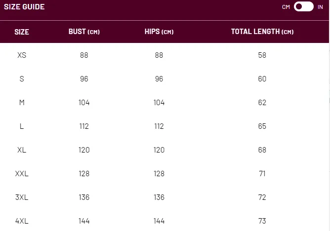This screenshot has height=231, width=330.
Task: Toggle the CM/IN unit switch
Action: point(303,7)
